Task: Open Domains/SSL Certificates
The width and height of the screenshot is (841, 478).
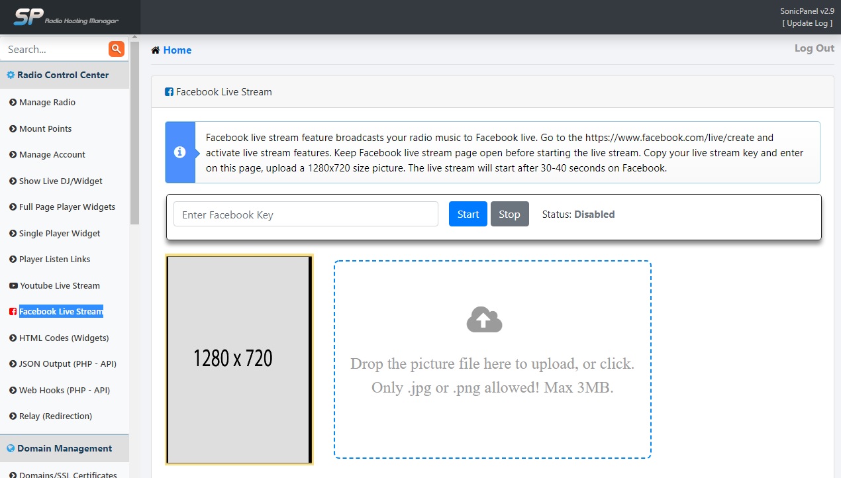Action: [x=68, y=475]
